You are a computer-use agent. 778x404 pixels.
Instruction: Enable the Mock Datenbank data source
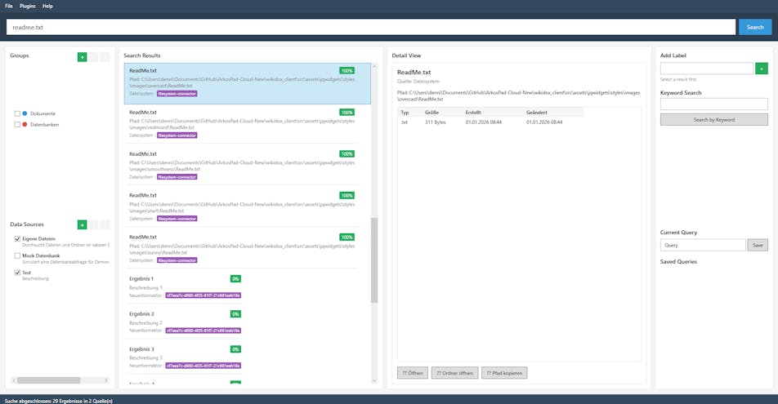pos(17,255)
